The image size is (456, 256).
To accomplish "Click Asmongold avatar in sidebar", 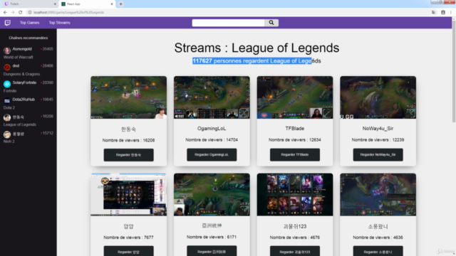I will [x=7, y=50].
